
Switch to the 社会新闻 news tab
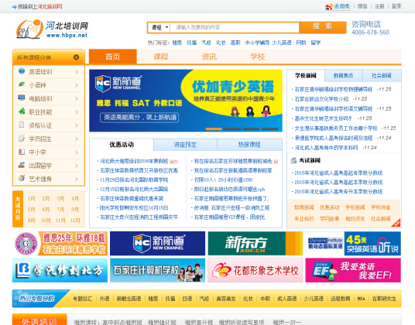[382, 76]
